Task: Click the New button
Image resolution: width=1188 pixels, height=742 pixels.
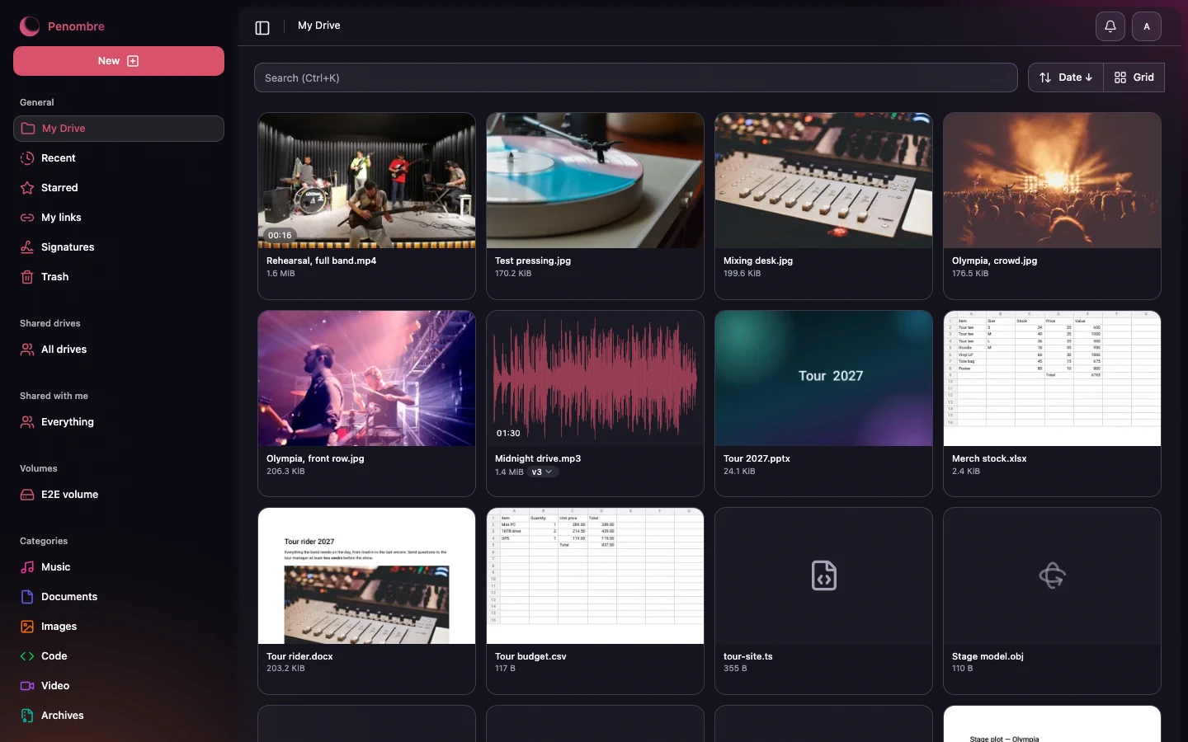Action: (119, 61)
